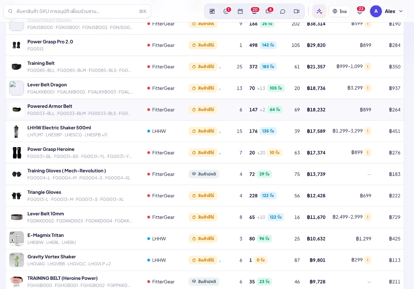
Task: Expand the plus next to the Training Belt status badge
Action: pos(220,68)
